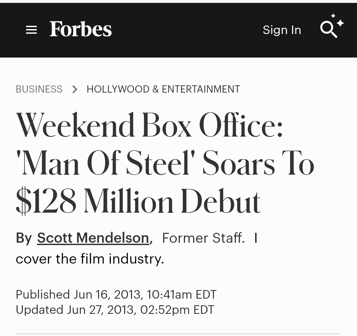Click the breadcrumb chevron arrow

[74, 89]
